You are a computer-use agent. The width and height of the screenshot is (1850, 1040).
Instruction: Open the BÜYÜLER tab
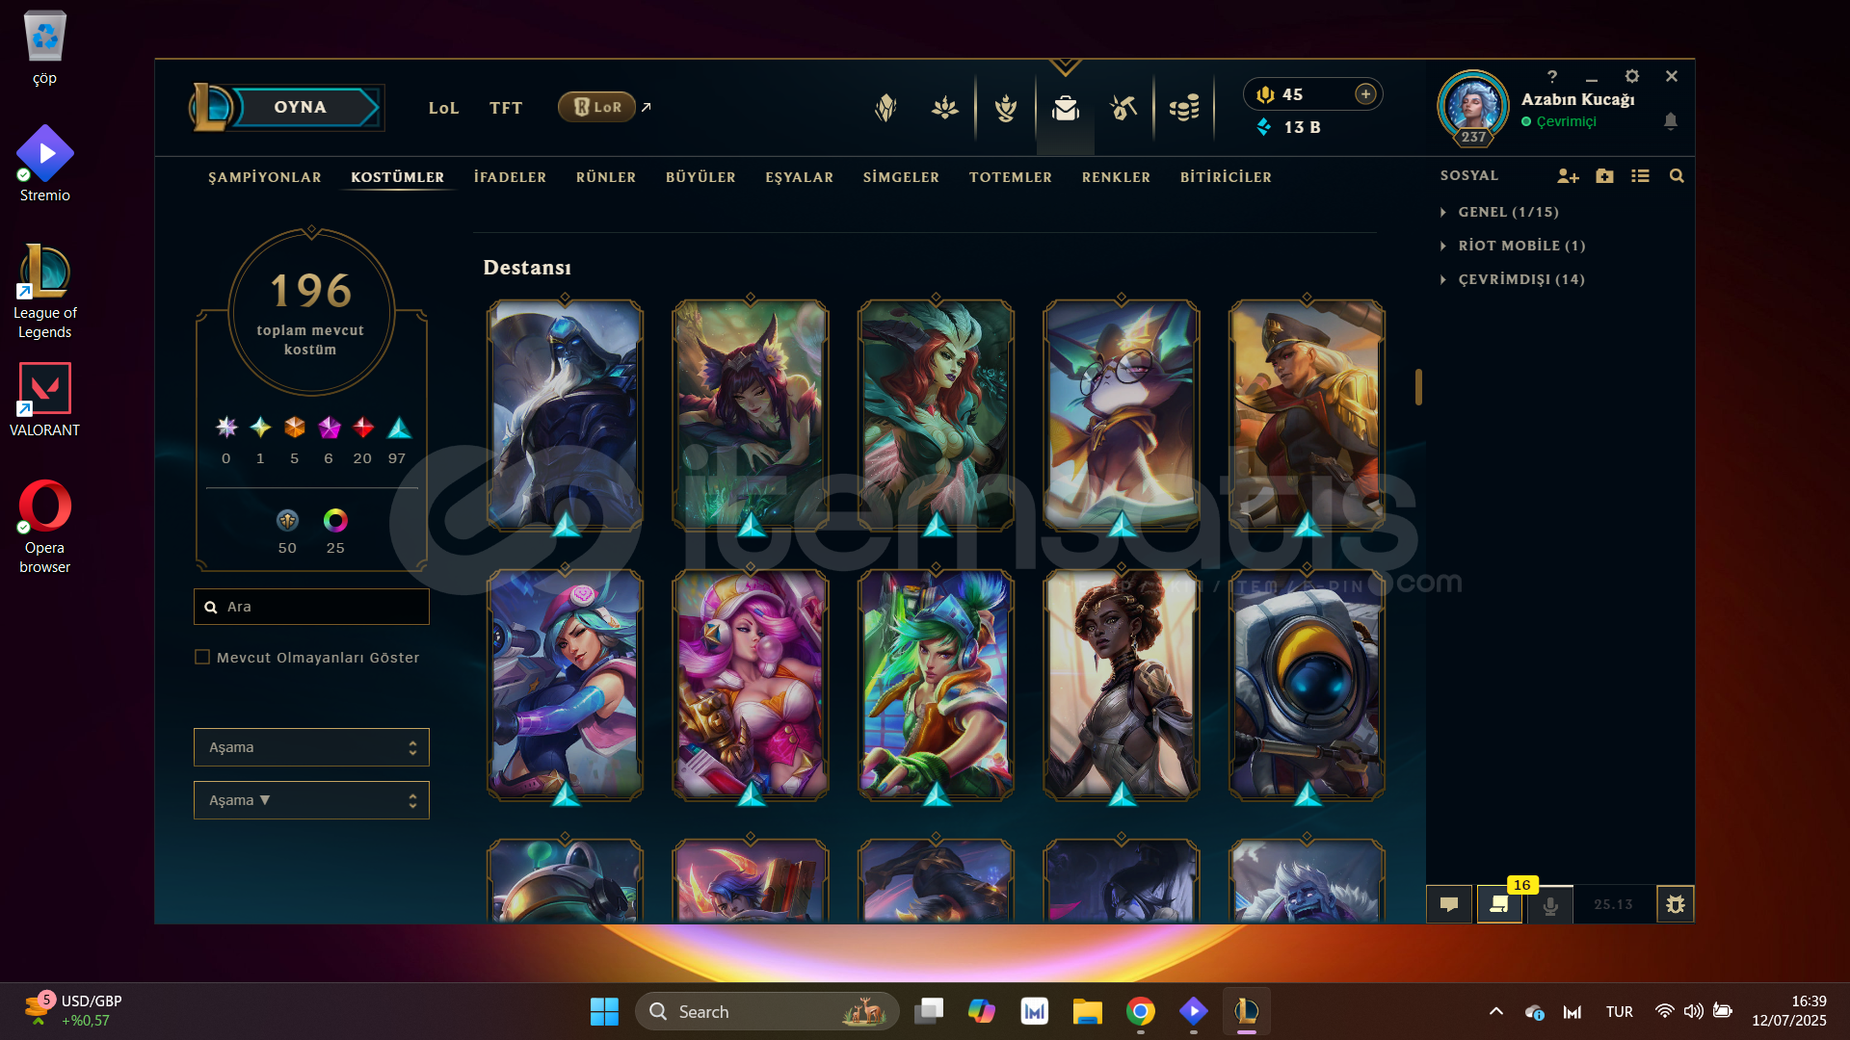pyautogui.click(x=700, y=177)
